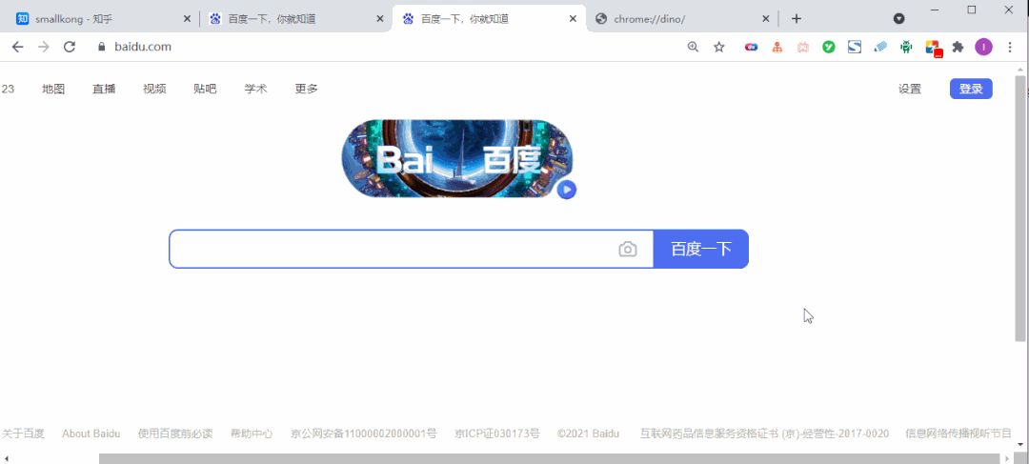Viewport: 1029px width, 464px height.
Task: Click the horizontal scrollbar left arrow
Action: [x=6, y=458]
